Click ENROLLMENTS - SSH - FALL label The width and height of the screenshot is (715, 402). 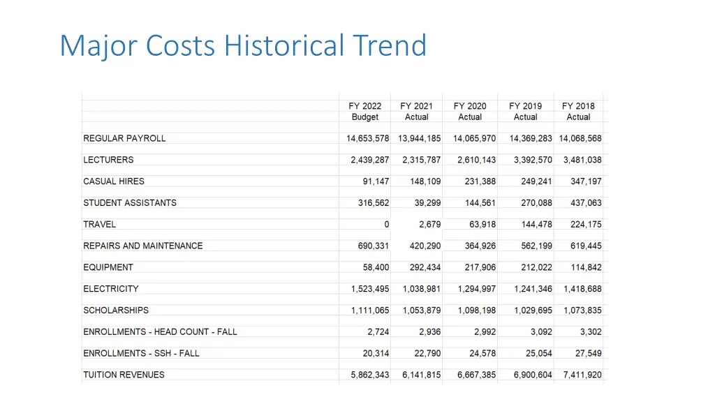click(x=141, y=353)
